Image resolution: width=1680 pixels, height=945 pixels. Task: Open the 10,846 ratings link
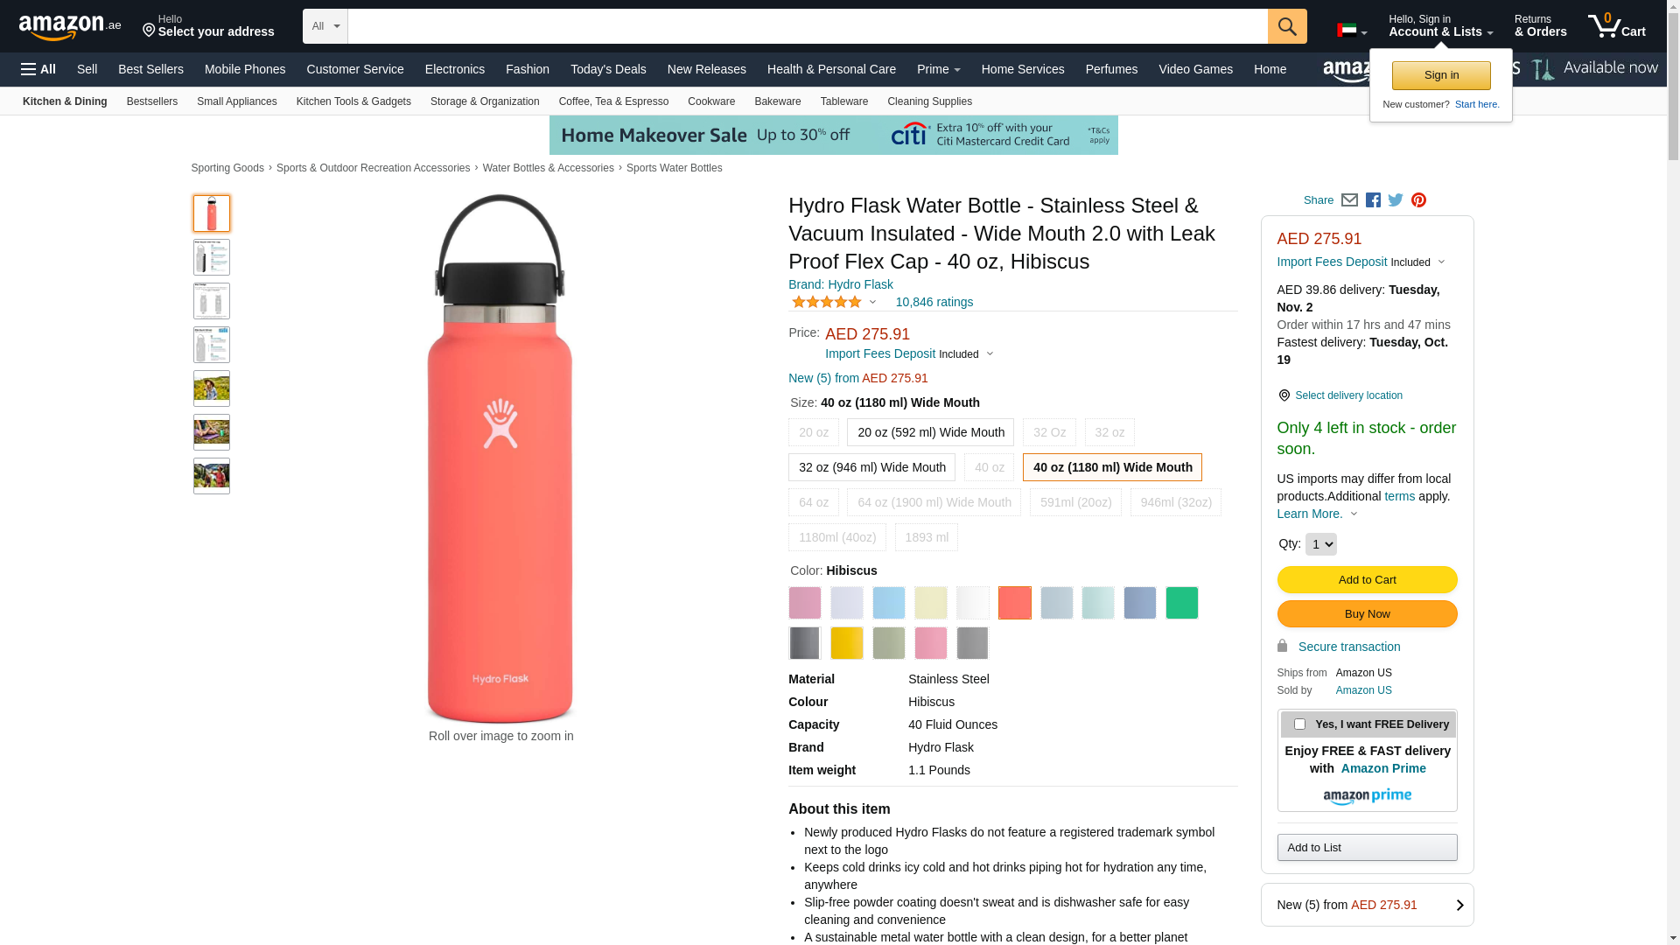[934, 302]
